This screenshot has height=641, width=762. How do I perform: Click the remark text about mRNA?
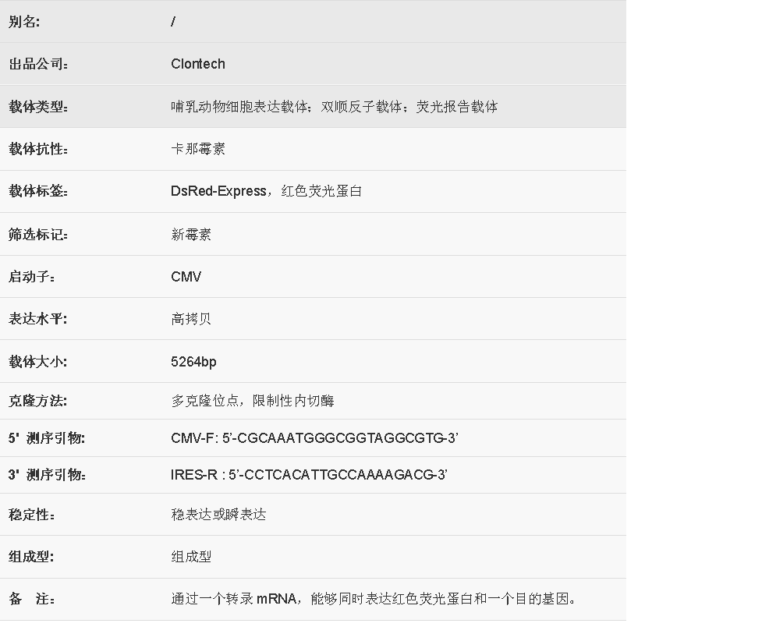pyautogui.click(x=374, y=599)
